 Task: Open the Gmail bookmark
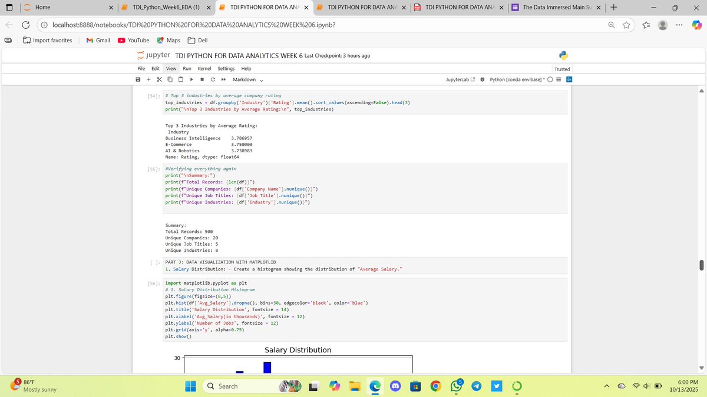tap(98, 40)
